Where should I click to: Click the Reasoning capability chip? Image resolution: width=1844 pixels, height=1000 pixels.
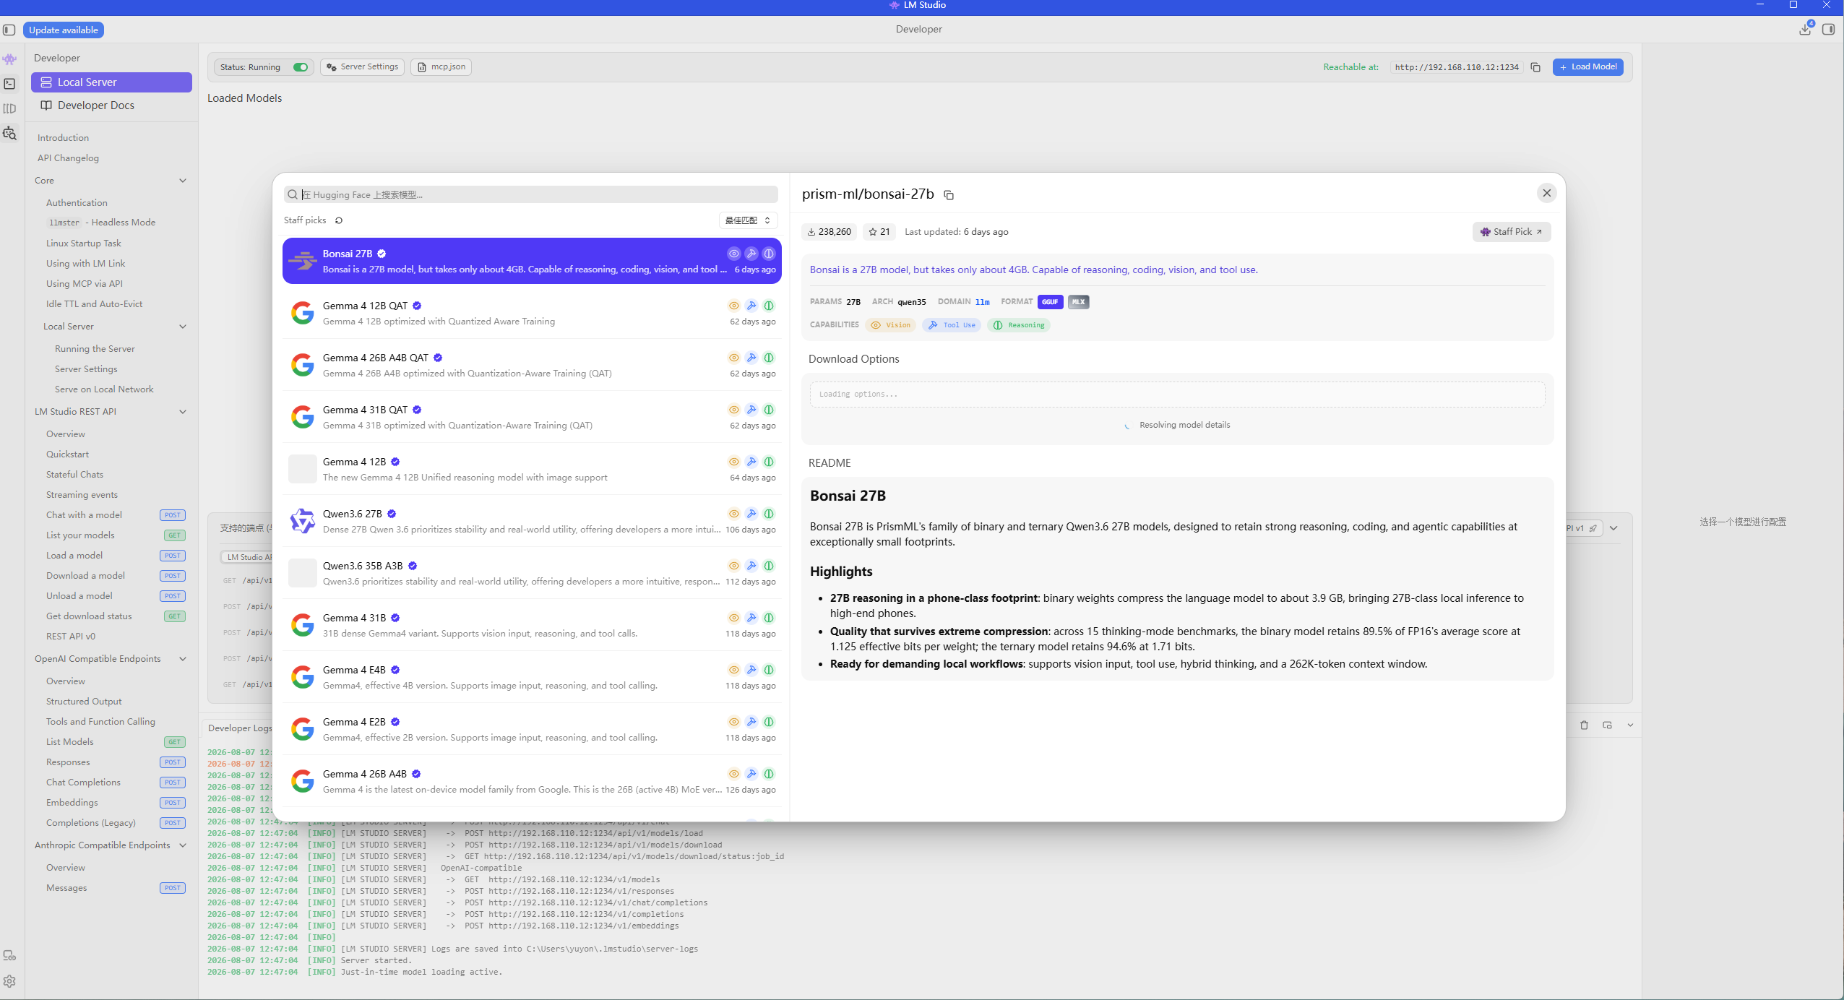click(x=1019, y=325)
